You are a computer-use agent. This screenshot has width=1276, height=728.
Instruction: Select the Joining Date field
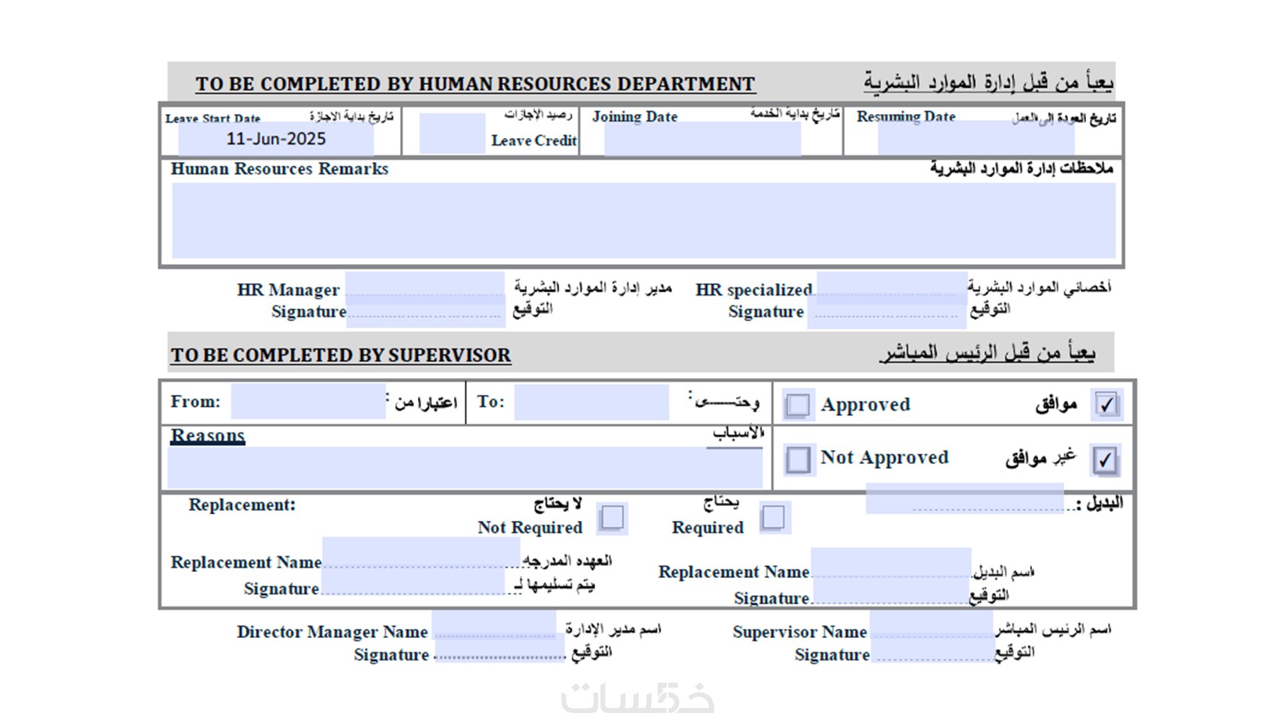point(702,139)
